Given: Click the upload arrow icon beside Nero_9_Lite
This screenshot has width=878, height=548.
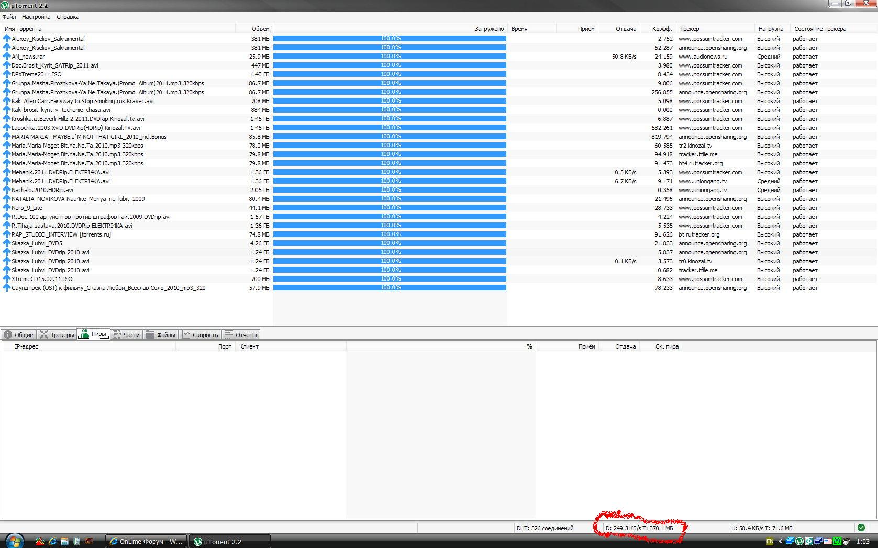Looking at the screenshot, I should pyautogui.click(x=7, y=208).
